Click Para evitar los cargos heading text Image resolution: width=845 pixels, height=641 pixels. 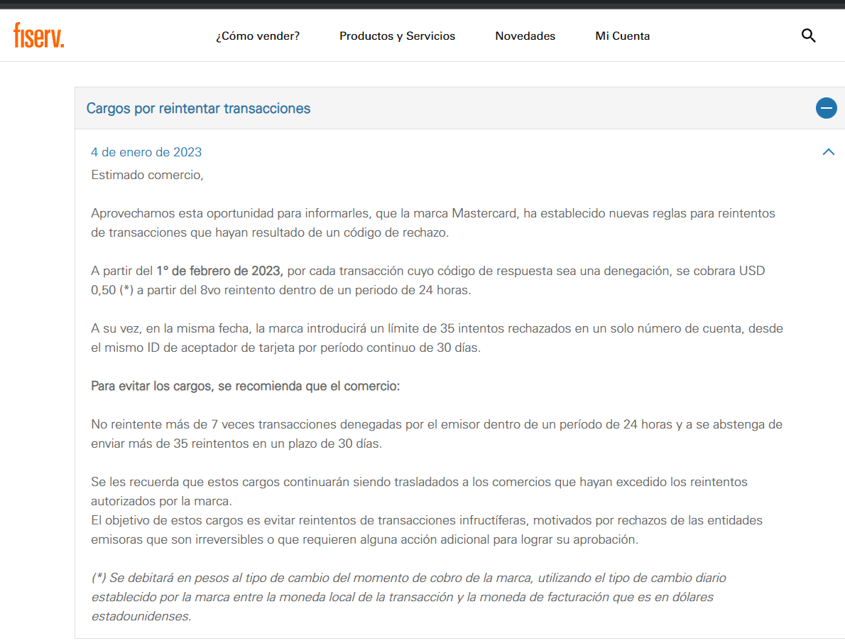coord(245,386)
